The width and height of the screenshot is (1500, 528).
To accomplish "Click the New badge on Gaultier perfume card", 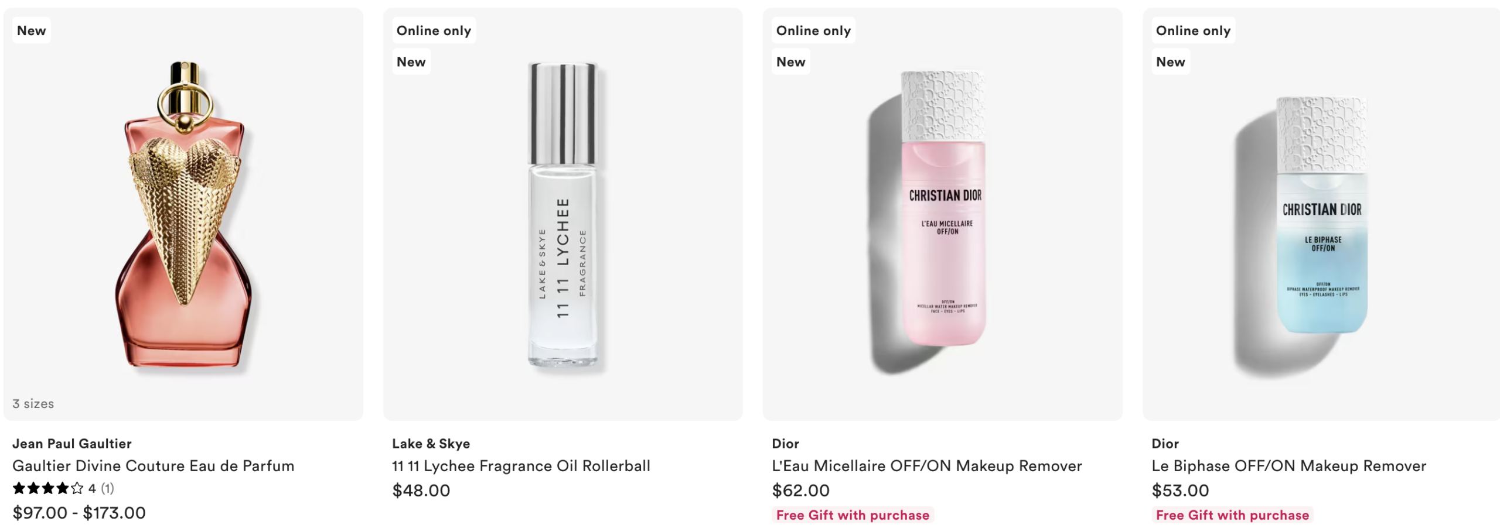I will click(32, 30).
